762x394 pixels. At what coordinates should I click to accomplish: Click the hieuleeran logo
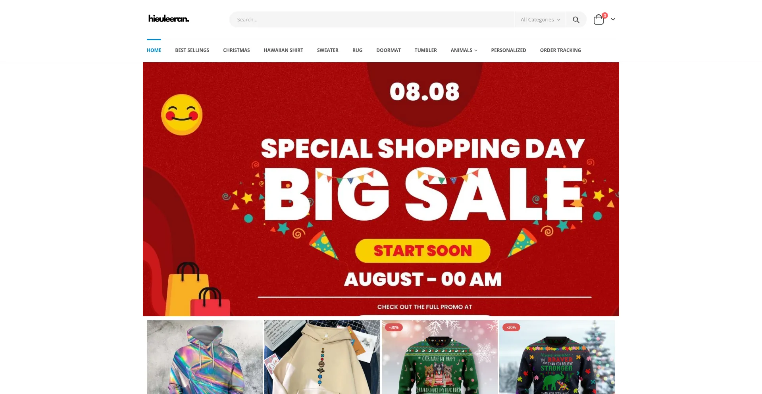tap(169, 18)
